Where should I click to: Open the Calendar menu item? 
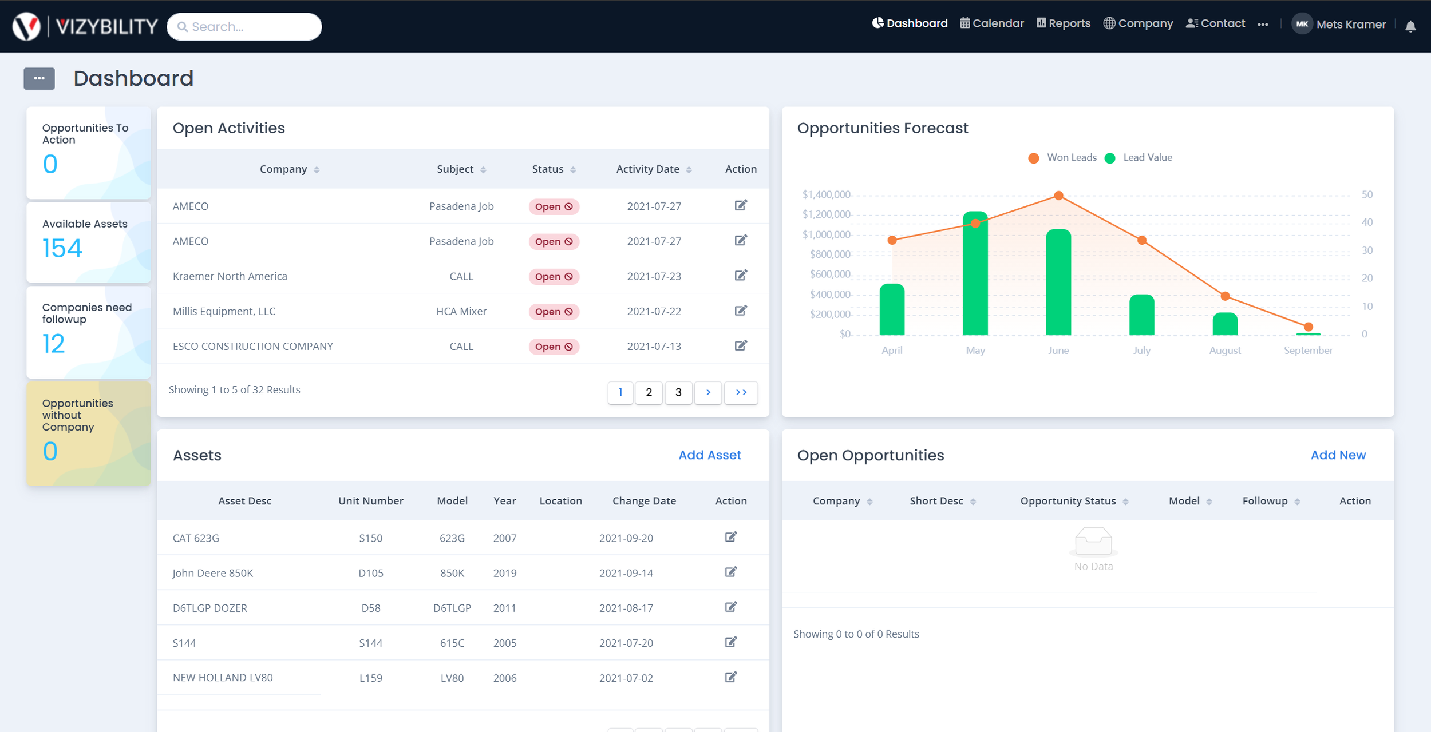pyautogui.click(x=992, y=23)
